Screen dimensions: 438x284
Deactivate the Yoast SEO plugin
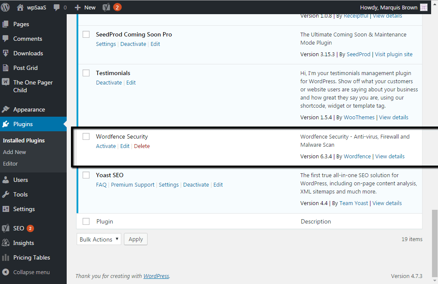click(196, 185)
